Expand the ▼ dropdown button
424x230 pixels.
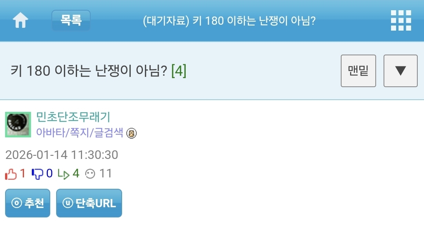(400, 71)
